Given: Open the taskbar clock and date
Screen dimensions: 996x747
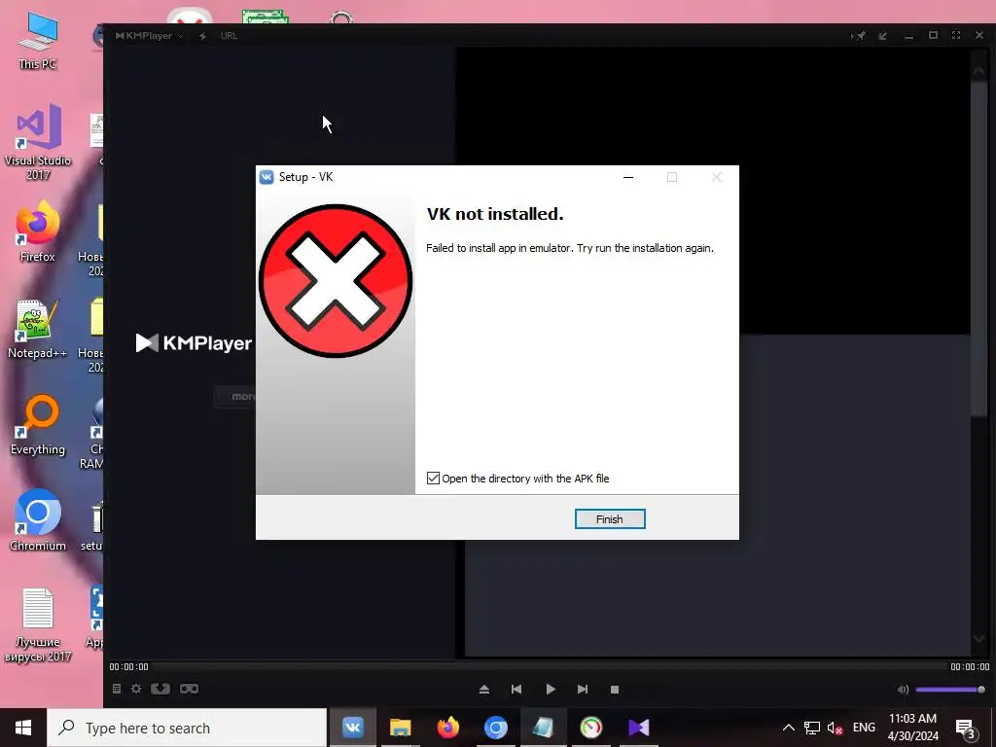Looking at the screenshot, I should [912, 728].
